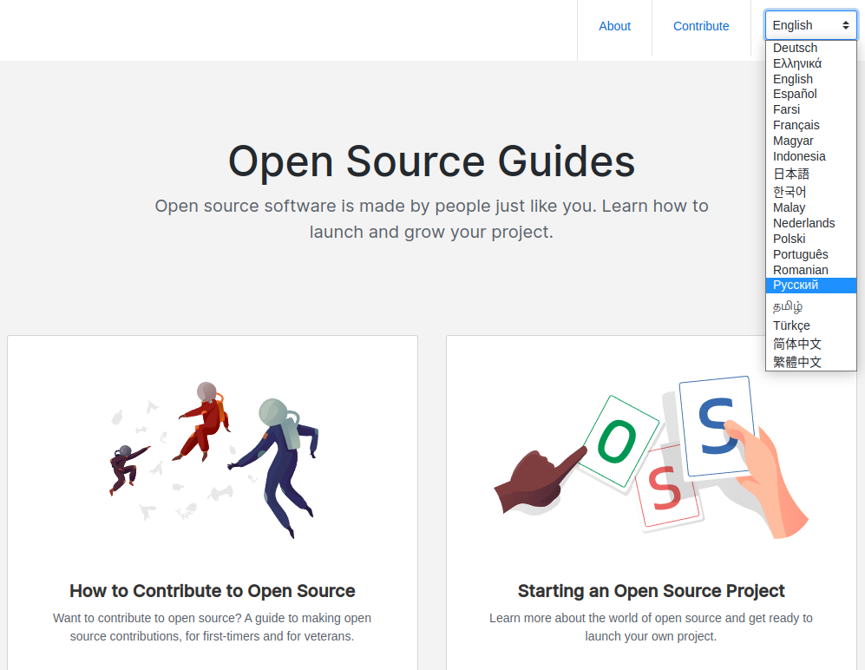Choose Português in the language list
The image size is (865, 670).
[x=810, y=254]
